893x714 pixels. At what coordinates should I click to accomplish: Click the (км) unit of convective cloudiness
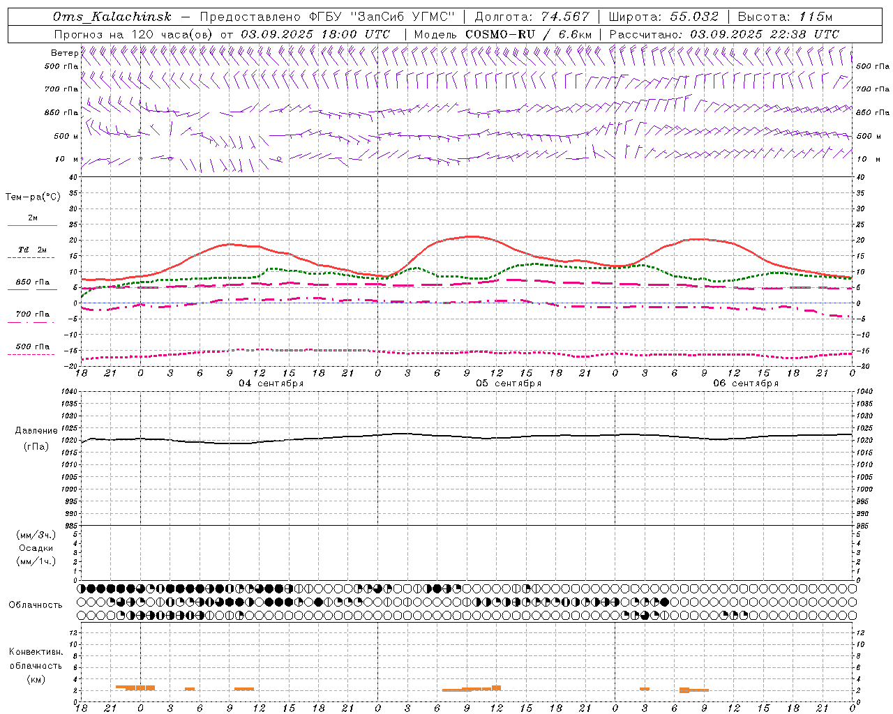pos(36,679)
